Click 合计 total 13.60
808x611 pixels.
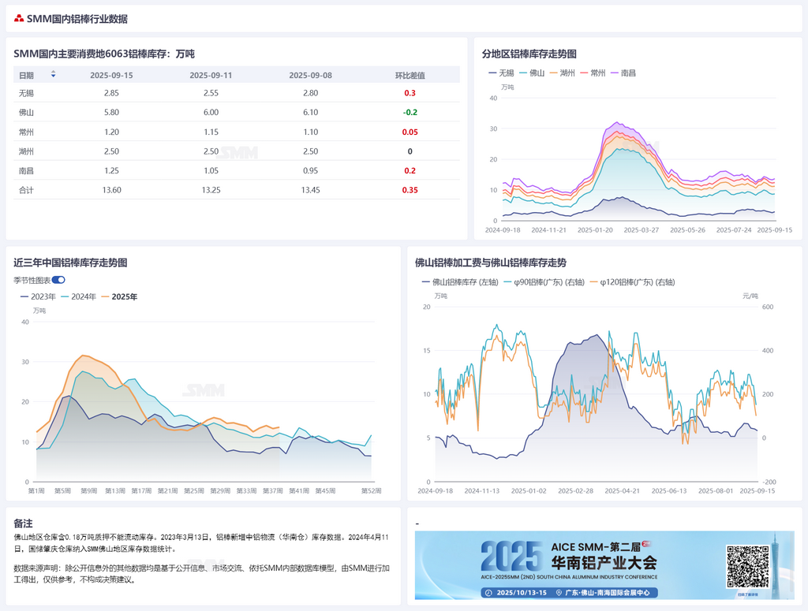click(111, 190)
